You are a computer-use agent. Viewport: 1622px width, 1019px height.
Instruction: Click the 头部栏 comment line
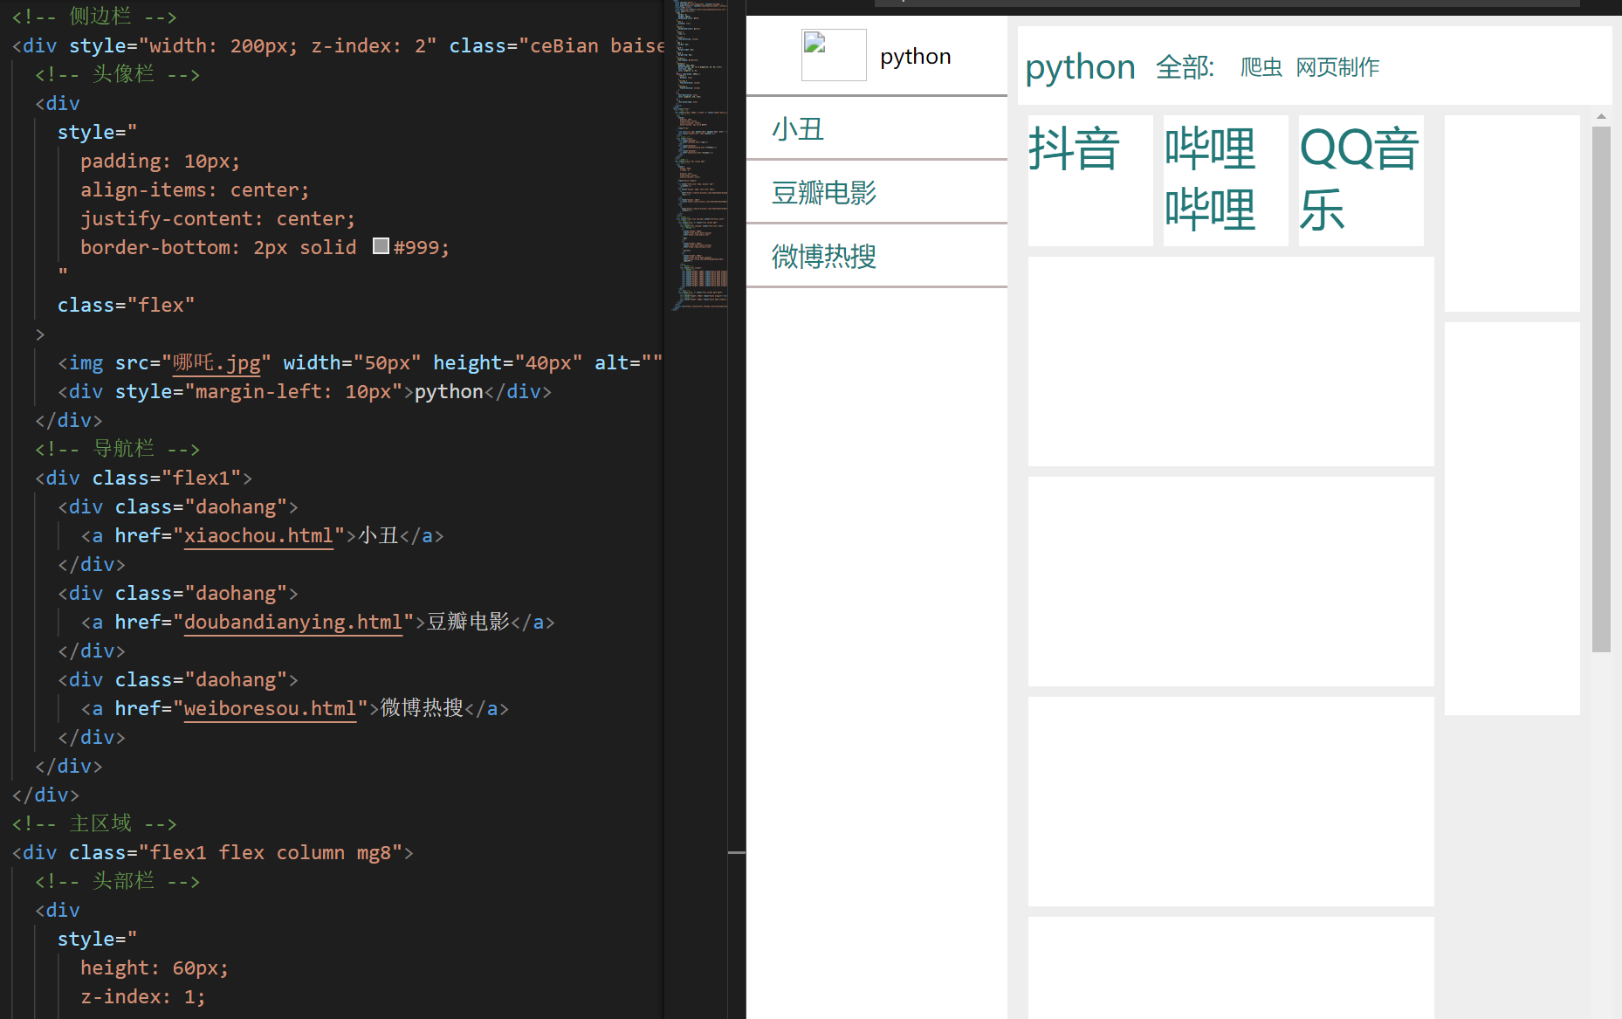pyautogui.click(x=117, y=881)
